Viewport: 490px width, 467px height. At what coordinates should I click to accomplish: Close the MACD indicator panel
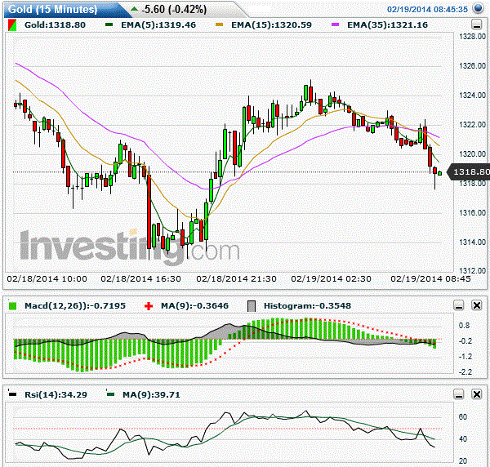477,305
